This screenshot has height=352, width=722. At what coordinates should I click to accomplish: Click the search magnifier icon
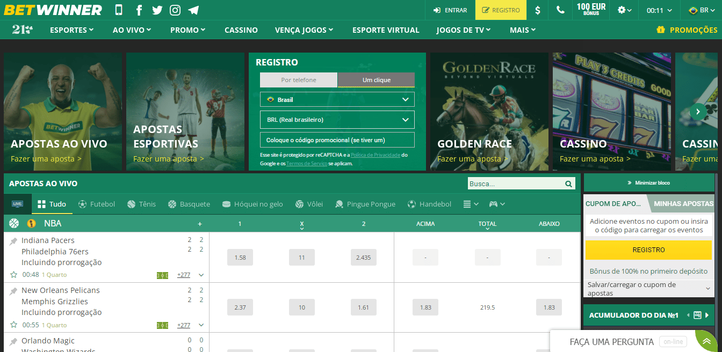click(x=568, y=184)
